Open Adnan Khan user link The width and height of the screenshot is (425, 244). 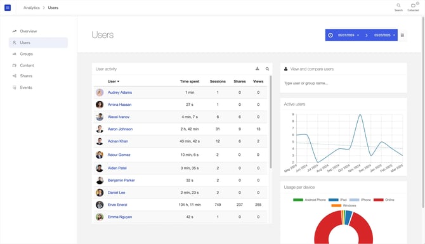(x=117, y=141)
